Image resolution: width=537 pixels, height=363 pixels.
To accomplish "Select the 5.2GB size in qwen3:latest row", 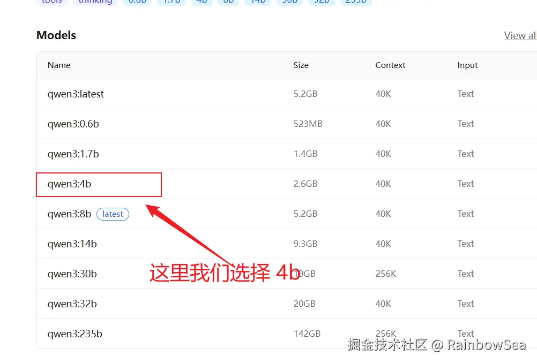I will (305, 94).
